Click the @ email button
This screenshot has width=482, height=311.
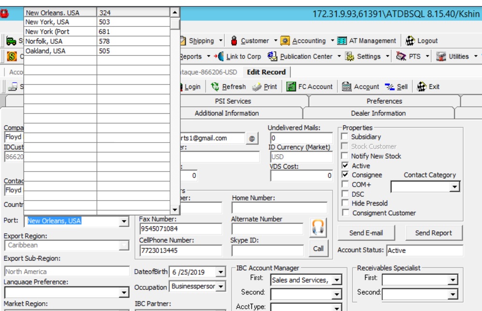click(252, 138)
